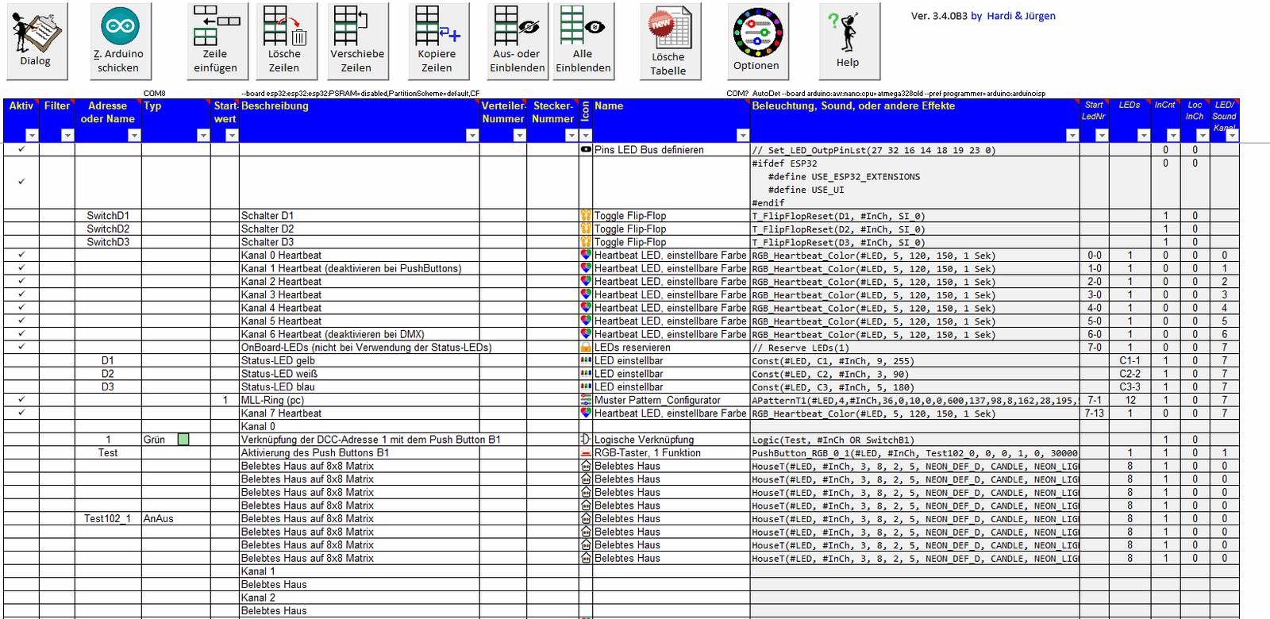The height and width of the screenshot is (619, 1270).
Task: Show all rows with Alle Einblenden
Action: coord(583,41)
